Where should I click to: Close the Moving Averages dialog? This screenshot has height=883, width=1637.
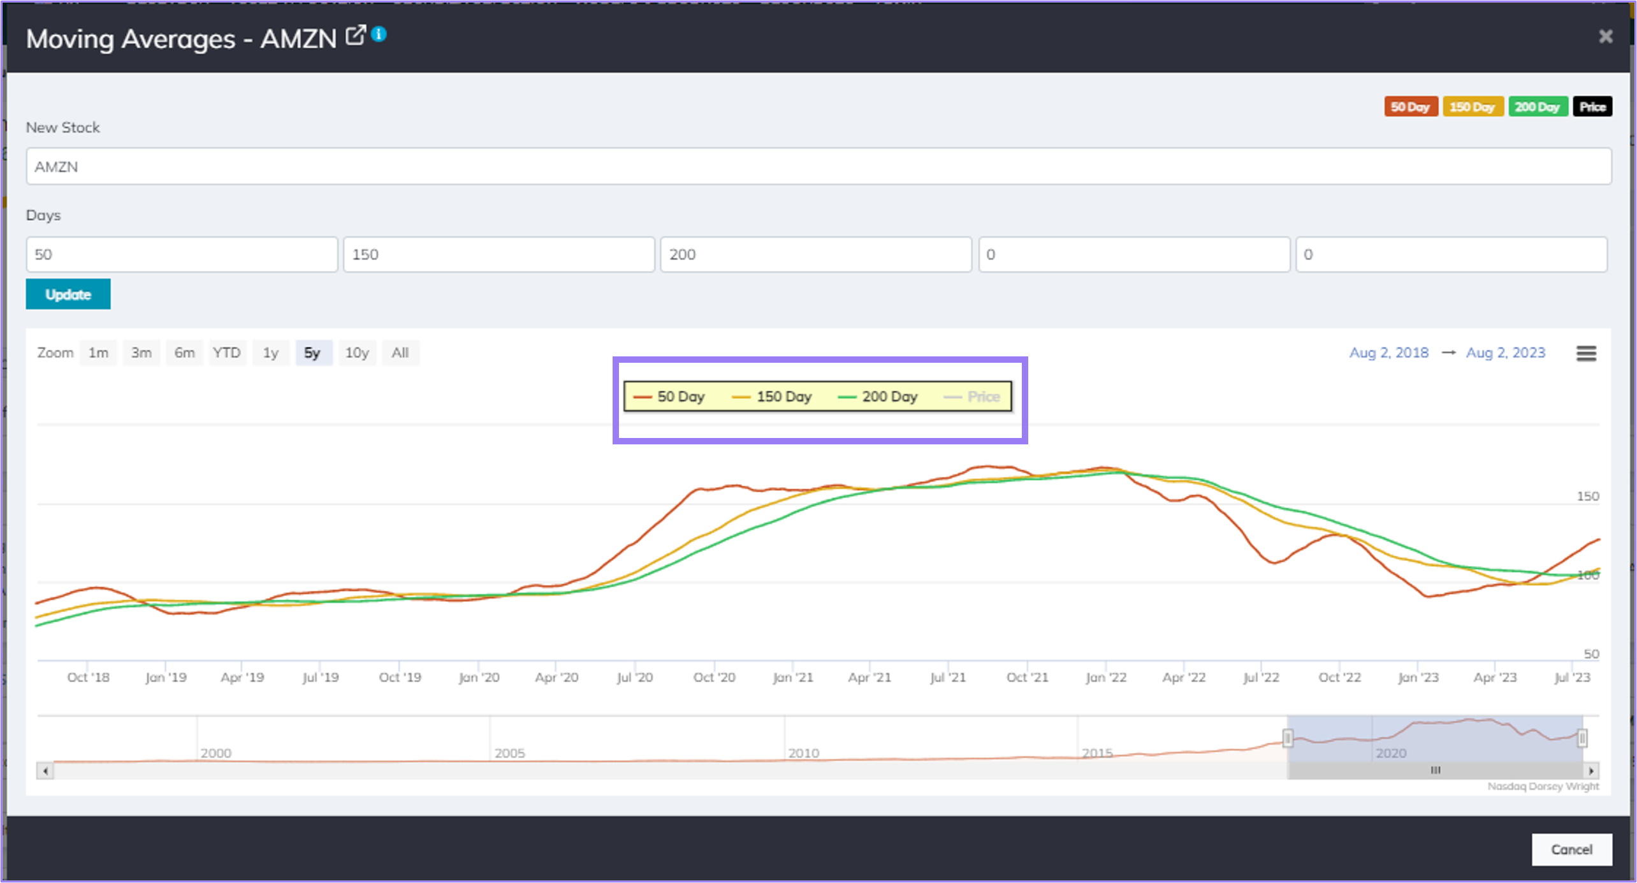point(1605,37)
